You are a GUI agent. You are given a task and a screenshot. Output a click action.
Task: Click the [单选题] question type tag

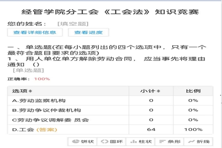[28, 70]
